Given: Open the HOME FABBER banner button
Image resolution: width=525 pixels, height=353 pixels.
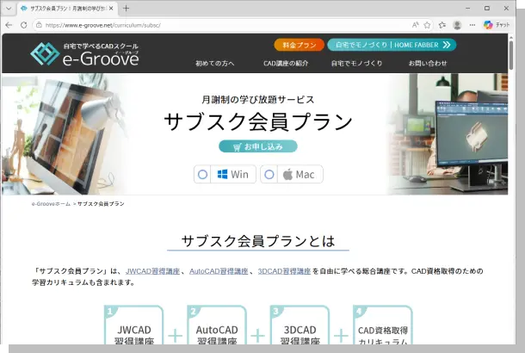Looking at the screenshot, I should point(392,45).
